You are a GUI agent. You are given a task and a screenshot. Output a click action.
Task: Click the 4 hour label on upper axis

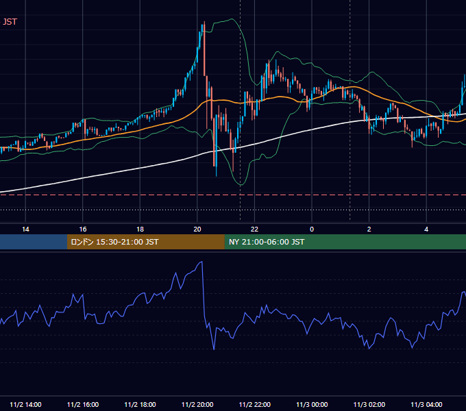pyautogui.click(x=426, y=229)
